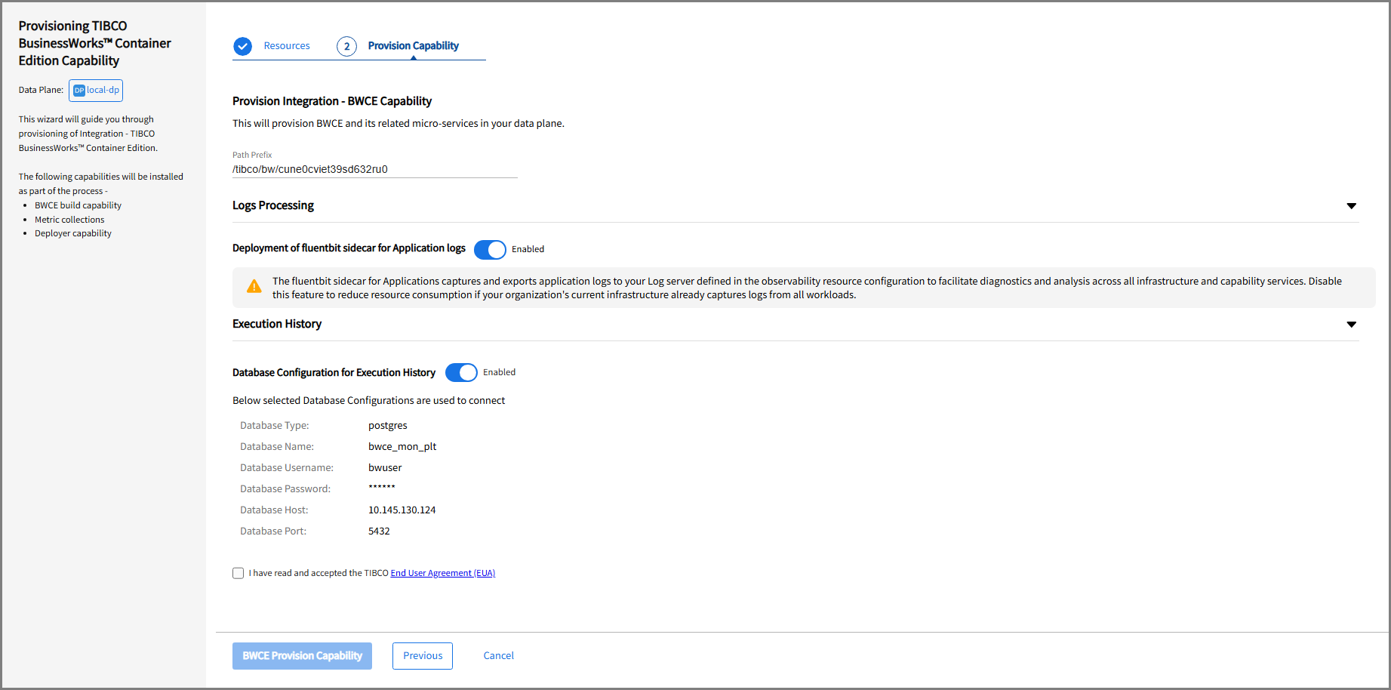Open the End User Agreement (EUA) link

coord(442,573)
